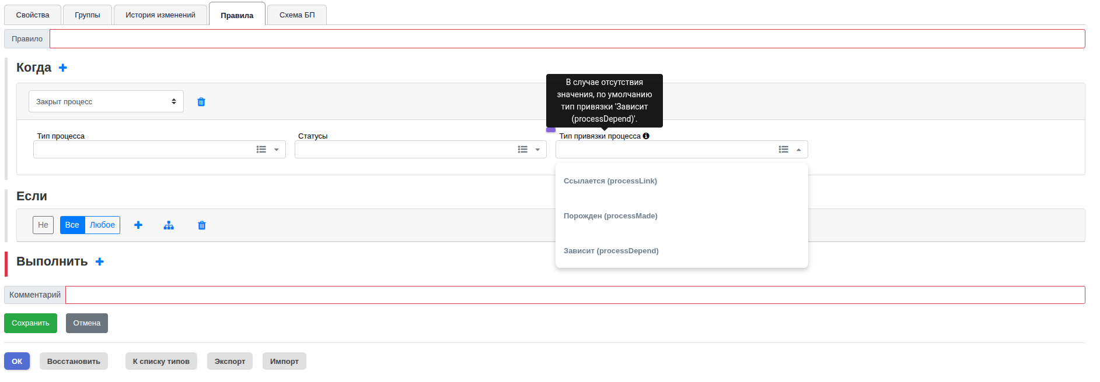Click the Тип процесса field label
Image resolution: width=1100 pixels, height=382 pixels.
61,136
